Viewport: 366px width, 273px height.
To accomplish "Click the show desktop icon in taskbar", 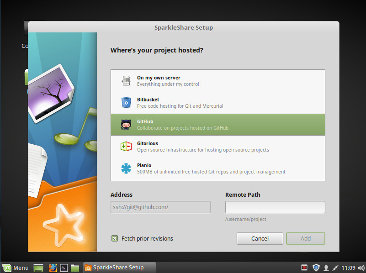I will tap(39, 268).
